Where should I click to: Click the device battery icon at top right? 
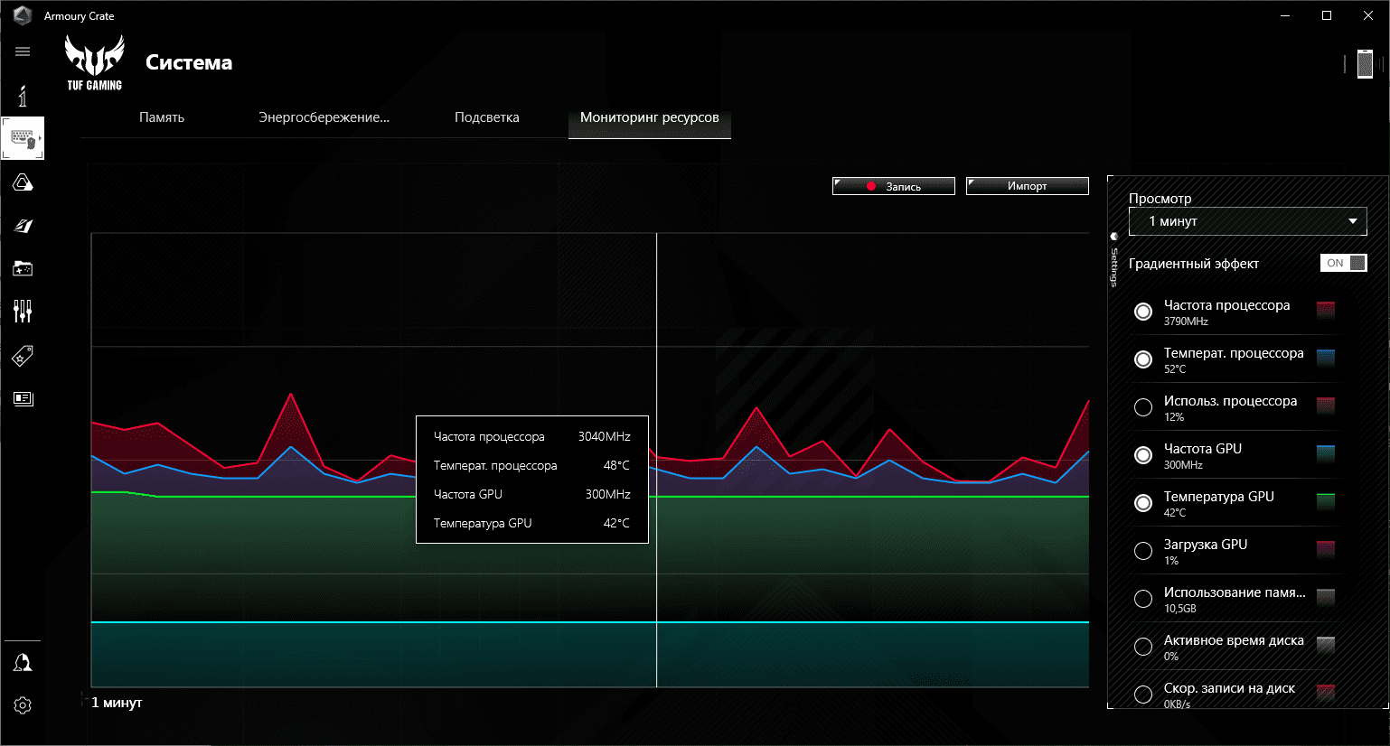(x=1365, y=64)
